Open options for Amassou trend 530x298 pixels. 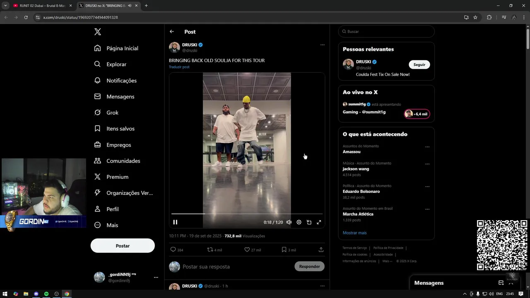pyautogui.click(x=427, y=147)
